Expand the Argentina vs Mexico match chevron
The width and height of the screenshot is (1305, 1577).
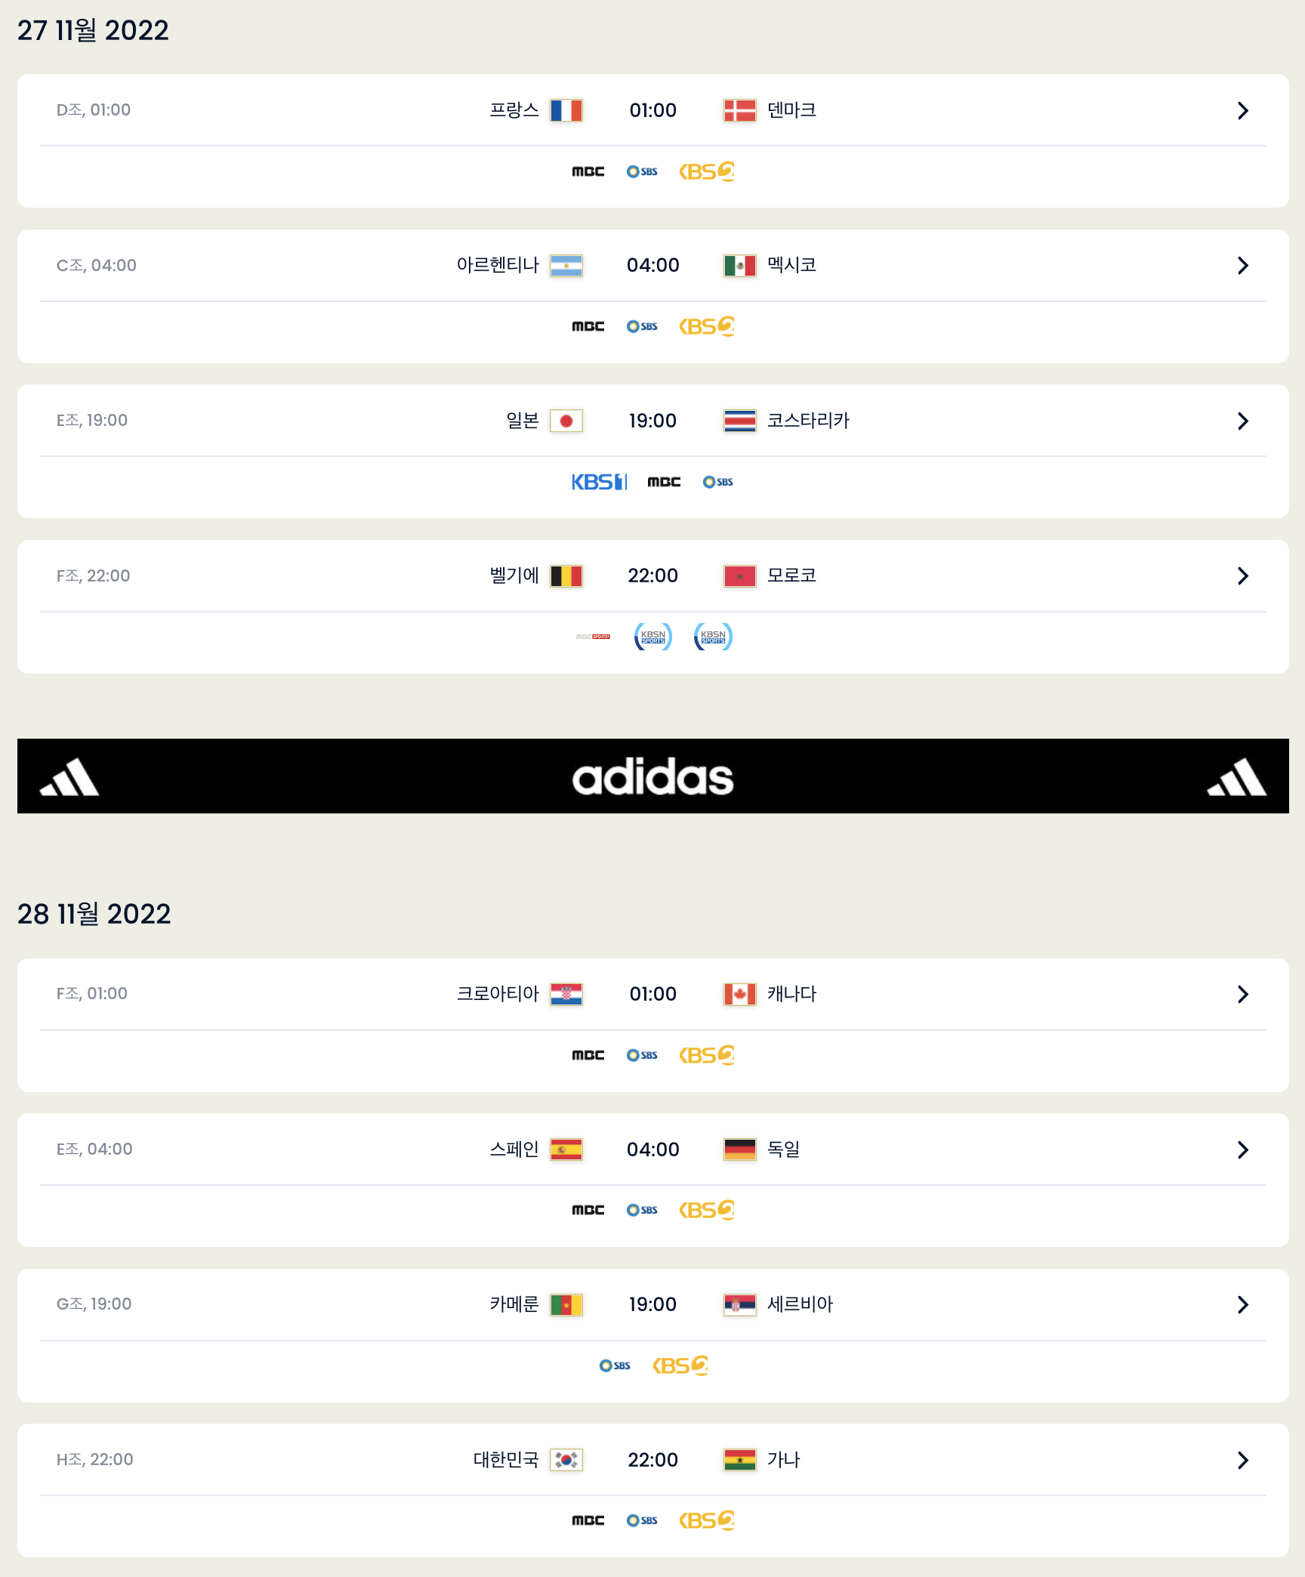click(1243, 265)
